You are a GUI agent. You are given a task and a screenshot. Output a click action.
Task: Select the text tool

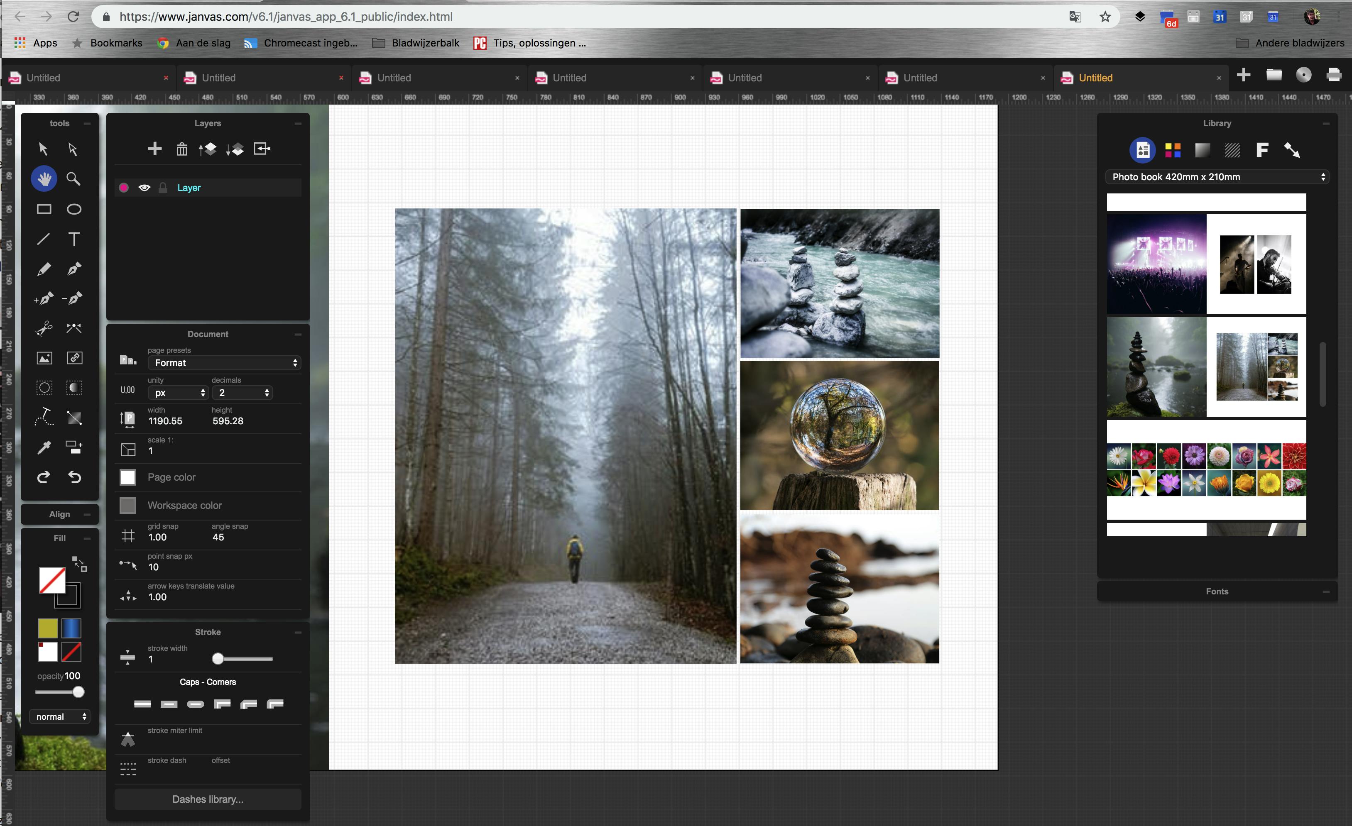(74, 239)
